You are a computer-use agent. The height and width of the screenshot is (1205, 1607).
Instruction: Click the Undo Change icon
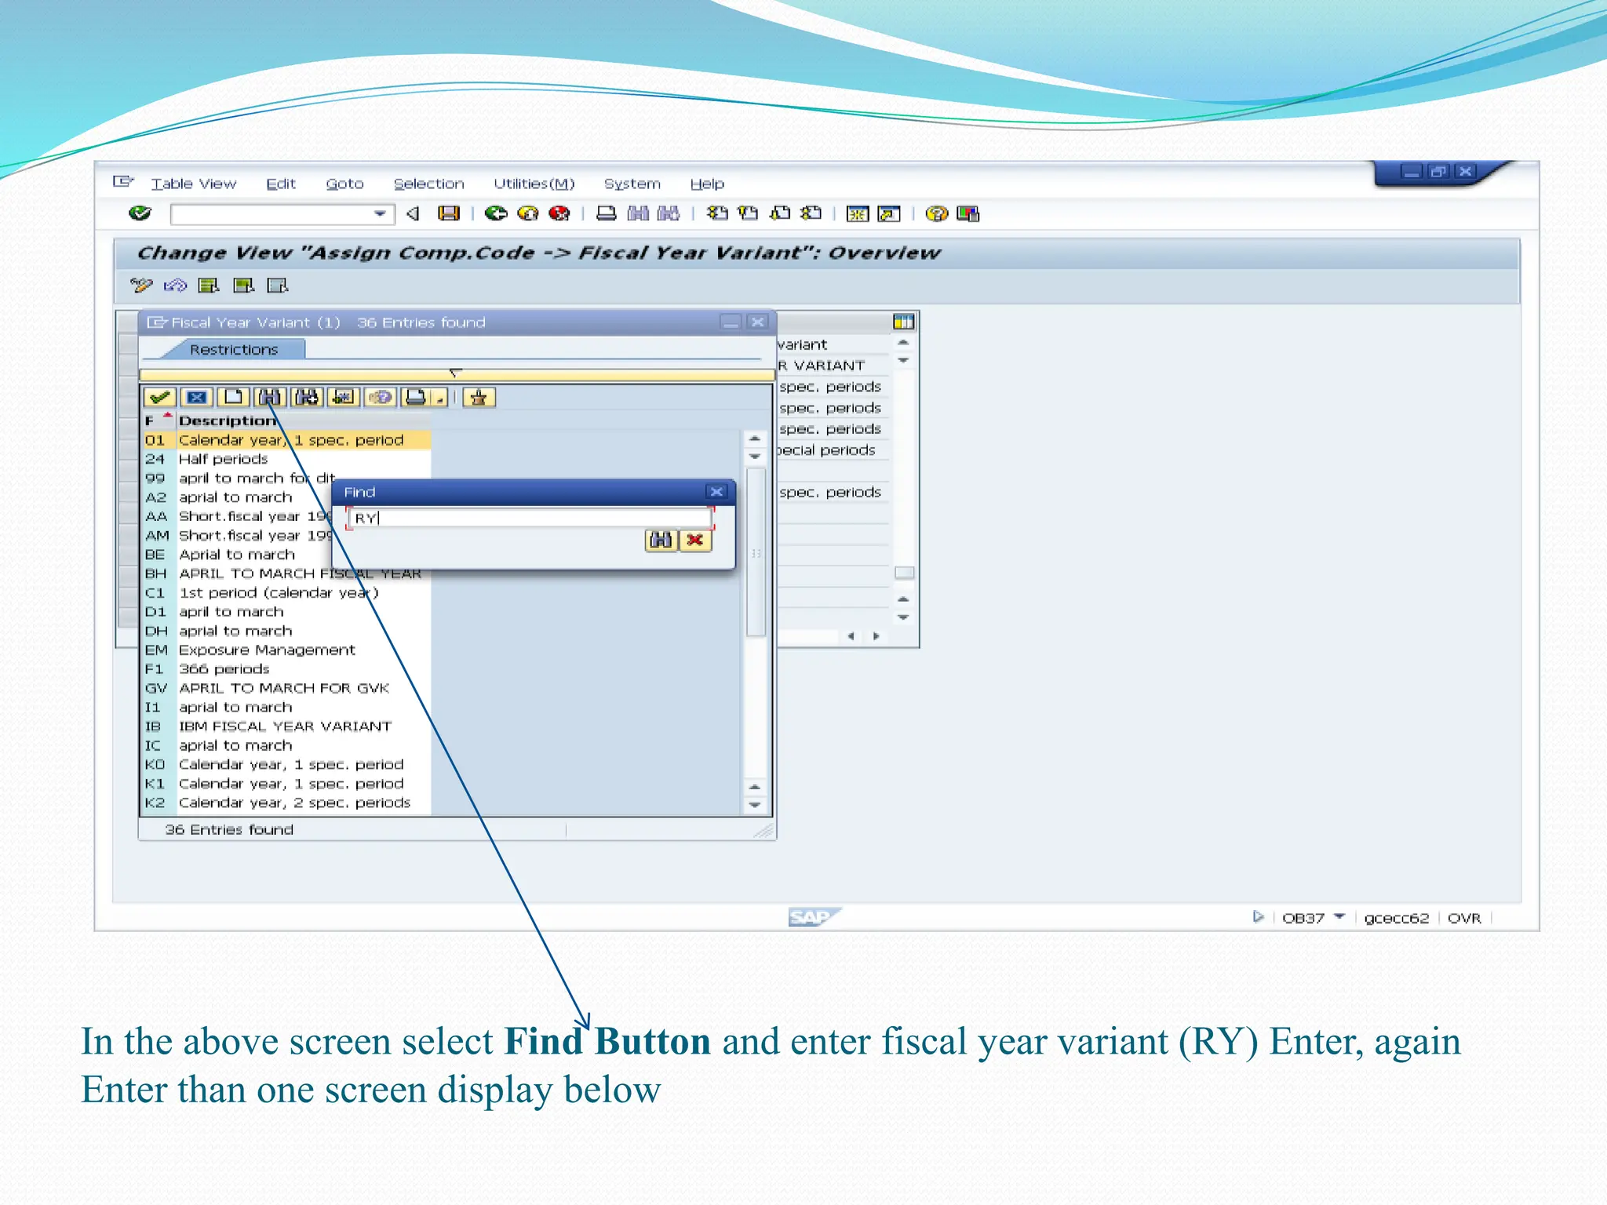tap(175, 285)
